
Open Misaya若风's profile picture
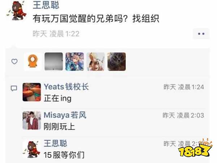tap(32, 121)
